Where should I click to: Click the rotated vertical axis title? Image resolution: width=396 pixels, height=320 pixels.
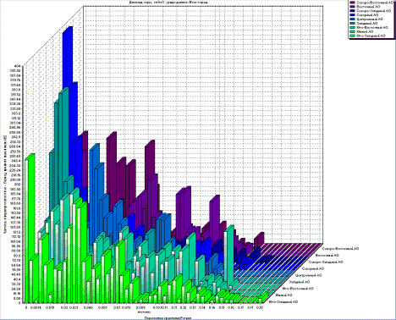point(5,184)
